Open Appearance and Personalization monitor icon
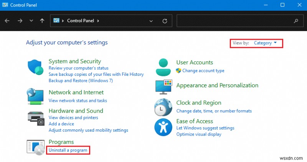 pyautogui.click(x=164, y=87)
